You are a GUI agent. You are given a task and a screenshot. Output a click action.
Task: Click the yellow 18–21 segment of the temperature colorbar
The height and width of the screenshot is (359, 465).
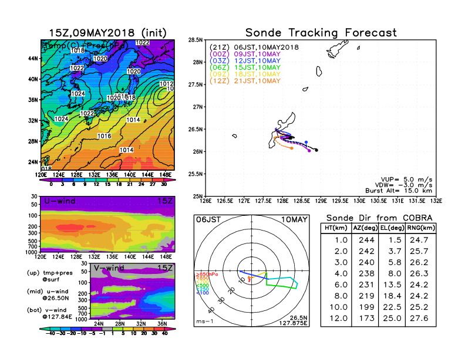point(124,180)
